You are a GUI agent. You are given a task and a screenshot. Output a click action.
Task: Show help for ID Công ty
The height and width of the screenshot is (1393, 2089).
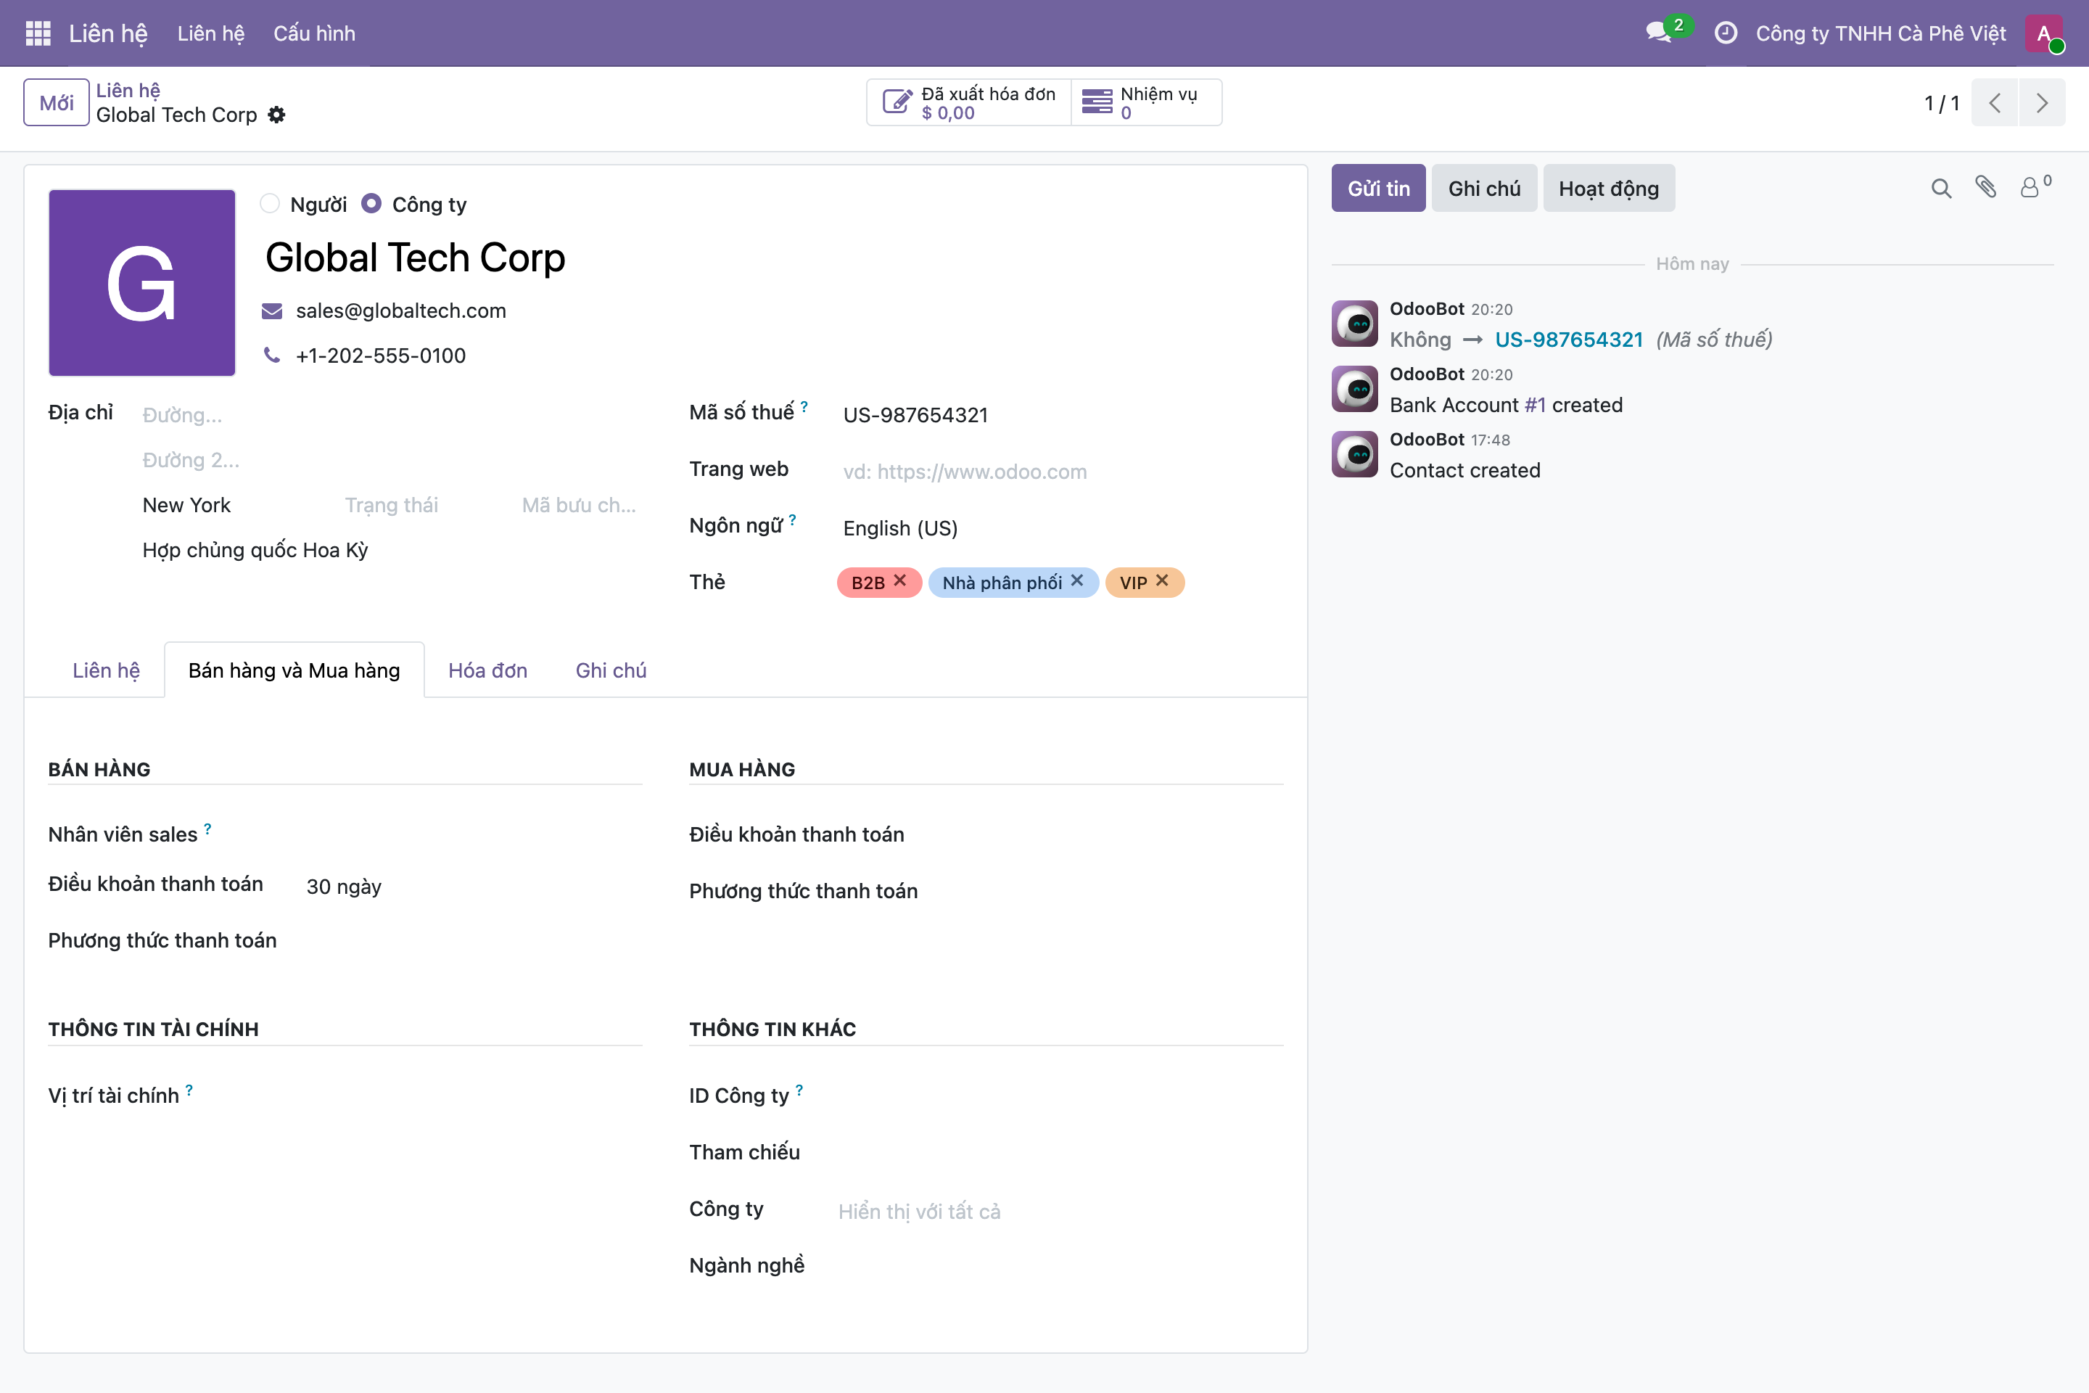pos(799,1089)
